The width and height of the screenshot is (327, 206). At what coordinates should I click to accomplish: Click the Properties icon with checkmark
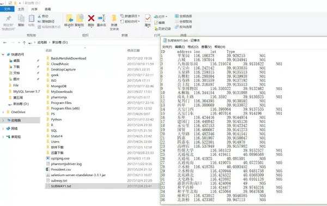(148, 19)
